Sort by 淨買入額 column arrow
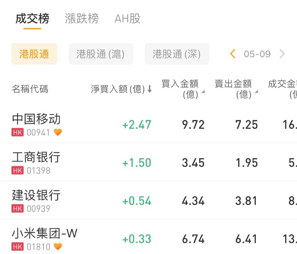The width and height of the screenshot is (297, 254). coord(150,90)
